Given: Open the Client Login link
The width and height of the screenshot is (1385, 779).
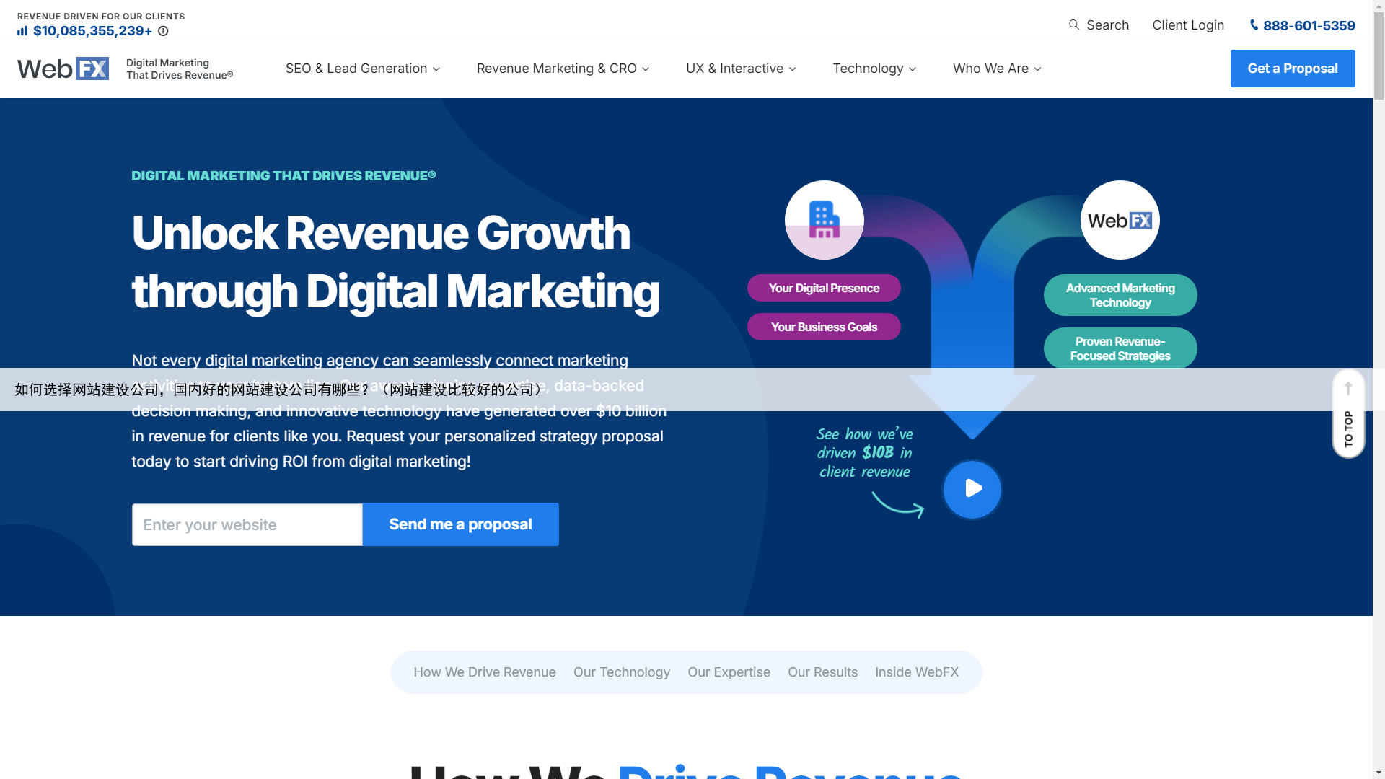Looking at the screenshot, I should 1187,25.
